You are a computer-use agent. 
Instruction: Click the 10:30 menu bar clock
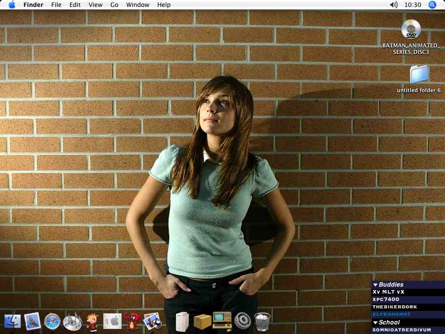(x=413, y=5)
